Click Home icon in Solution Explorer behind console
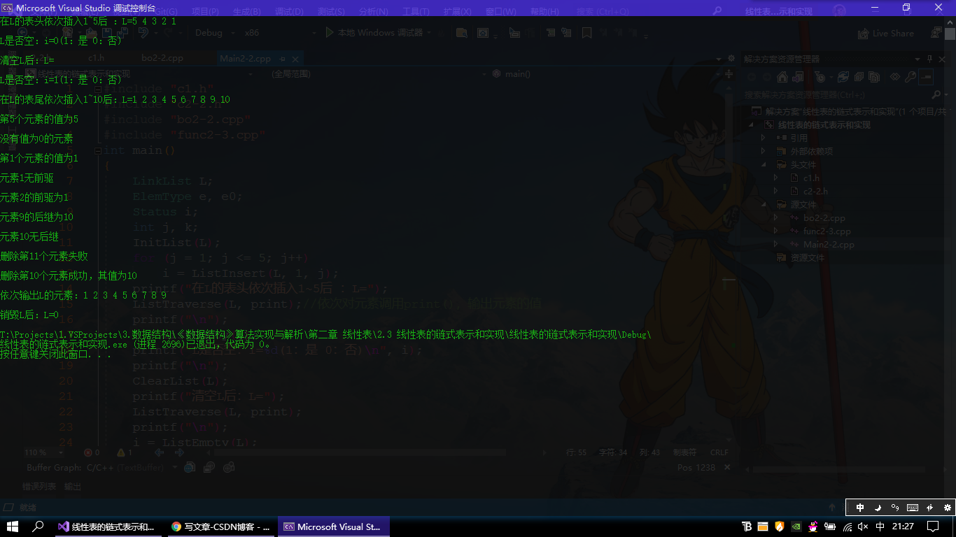Viewport: 956px width, 537px height. 782,77
